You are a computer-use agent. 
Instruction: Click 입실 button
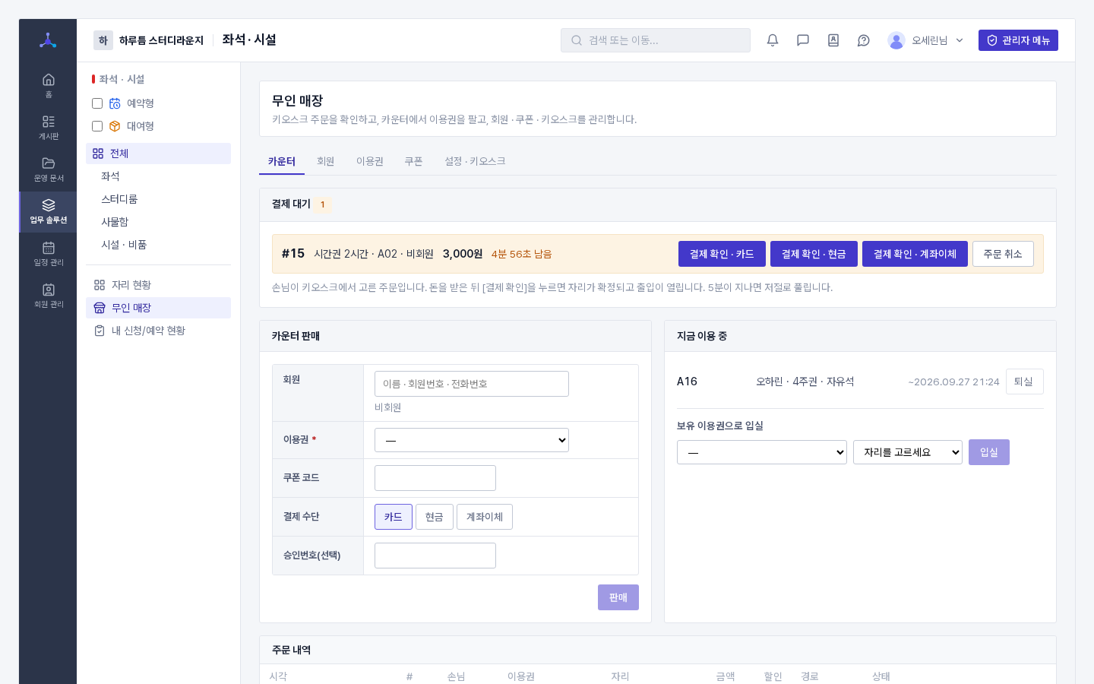pyautogui.click(x=989, y=452)
